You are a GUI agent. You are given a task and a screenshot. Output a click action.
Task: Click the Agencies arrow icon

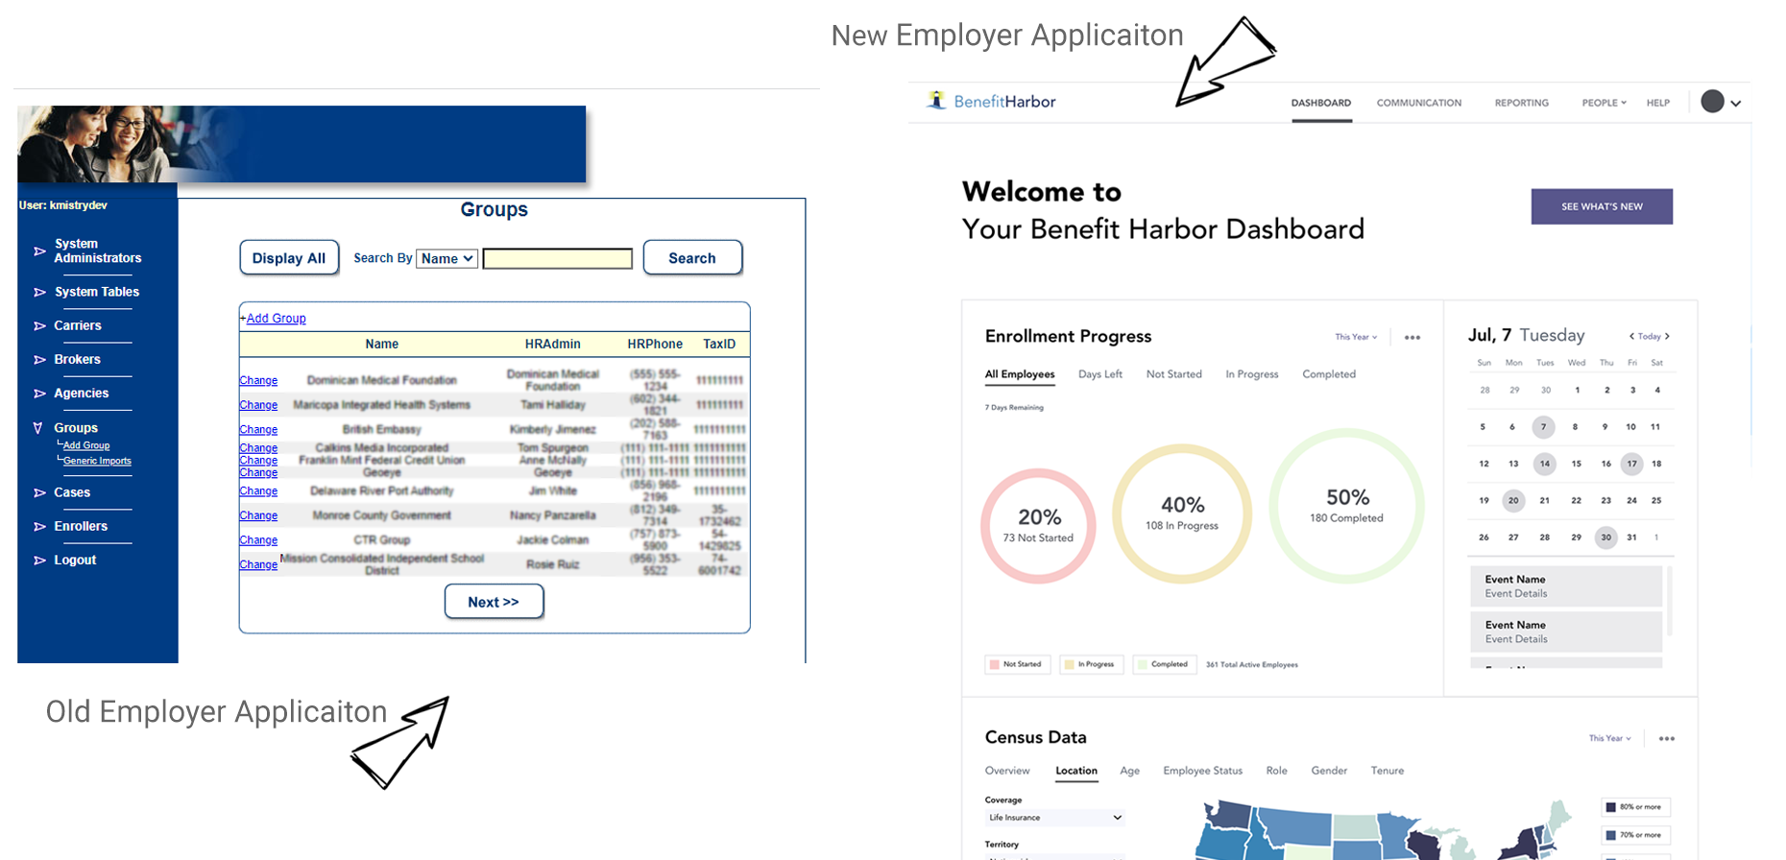click(39, 394)
